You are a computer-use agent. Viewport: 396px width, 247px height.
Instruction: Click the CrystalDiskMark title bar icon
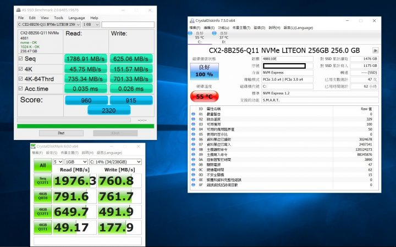point(34,146)
